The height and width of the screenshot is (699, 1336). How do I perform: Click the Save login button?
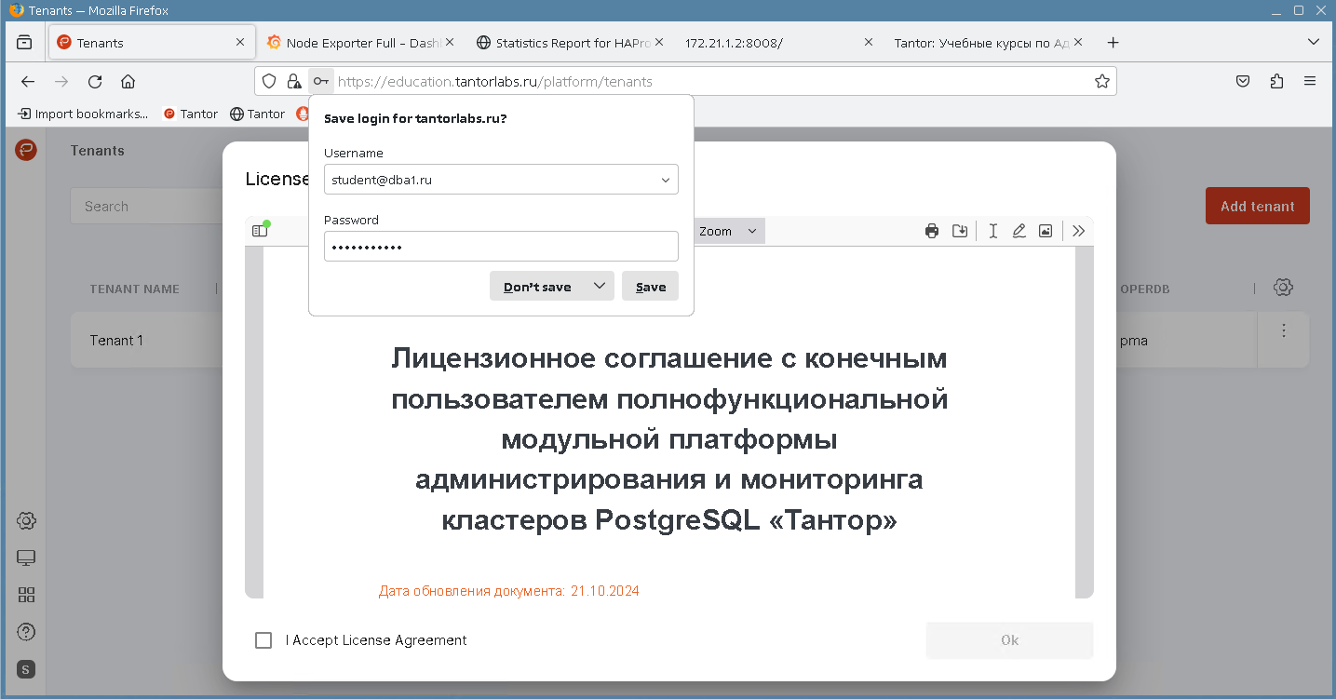point(650,287)
